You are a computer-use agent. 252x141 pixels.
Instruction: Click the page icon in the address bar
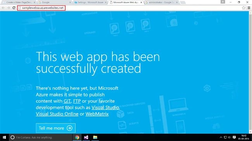click(20, 8)
